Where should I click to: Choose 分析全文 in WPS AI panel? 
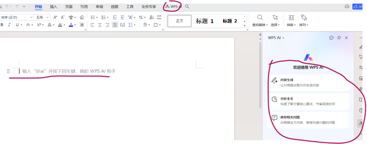click(x=309, y=101)
